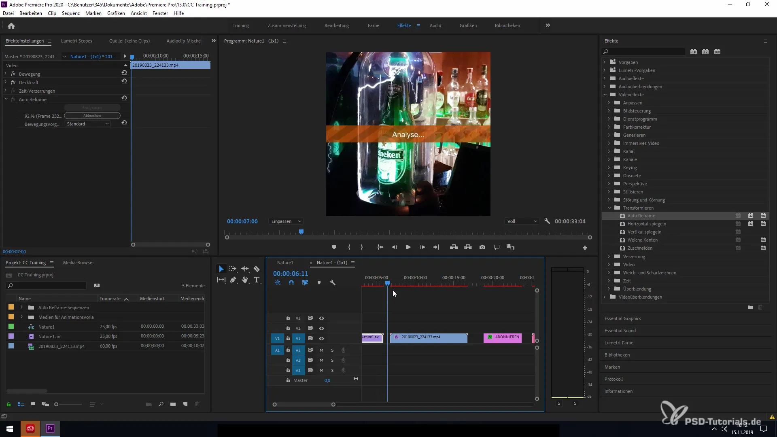Click the Lift button
Screen dimensions: 777x437
click(454, 247)
